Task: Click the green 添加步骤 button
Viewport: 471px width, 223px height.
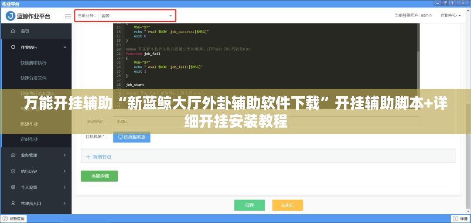Action: click(99, 176)
